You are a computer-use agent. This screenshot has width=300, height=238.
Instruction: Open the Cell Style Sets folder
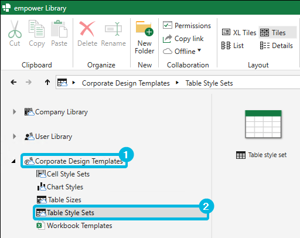pos(68,174)
